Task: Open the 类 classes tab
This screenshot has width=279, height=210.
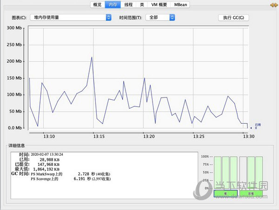Action: click(142, 5)
